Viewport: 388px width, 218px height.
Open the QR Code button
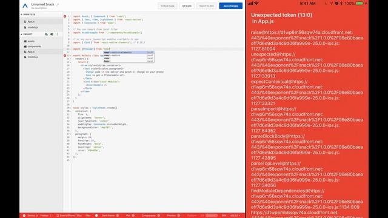tap(187, 5)
